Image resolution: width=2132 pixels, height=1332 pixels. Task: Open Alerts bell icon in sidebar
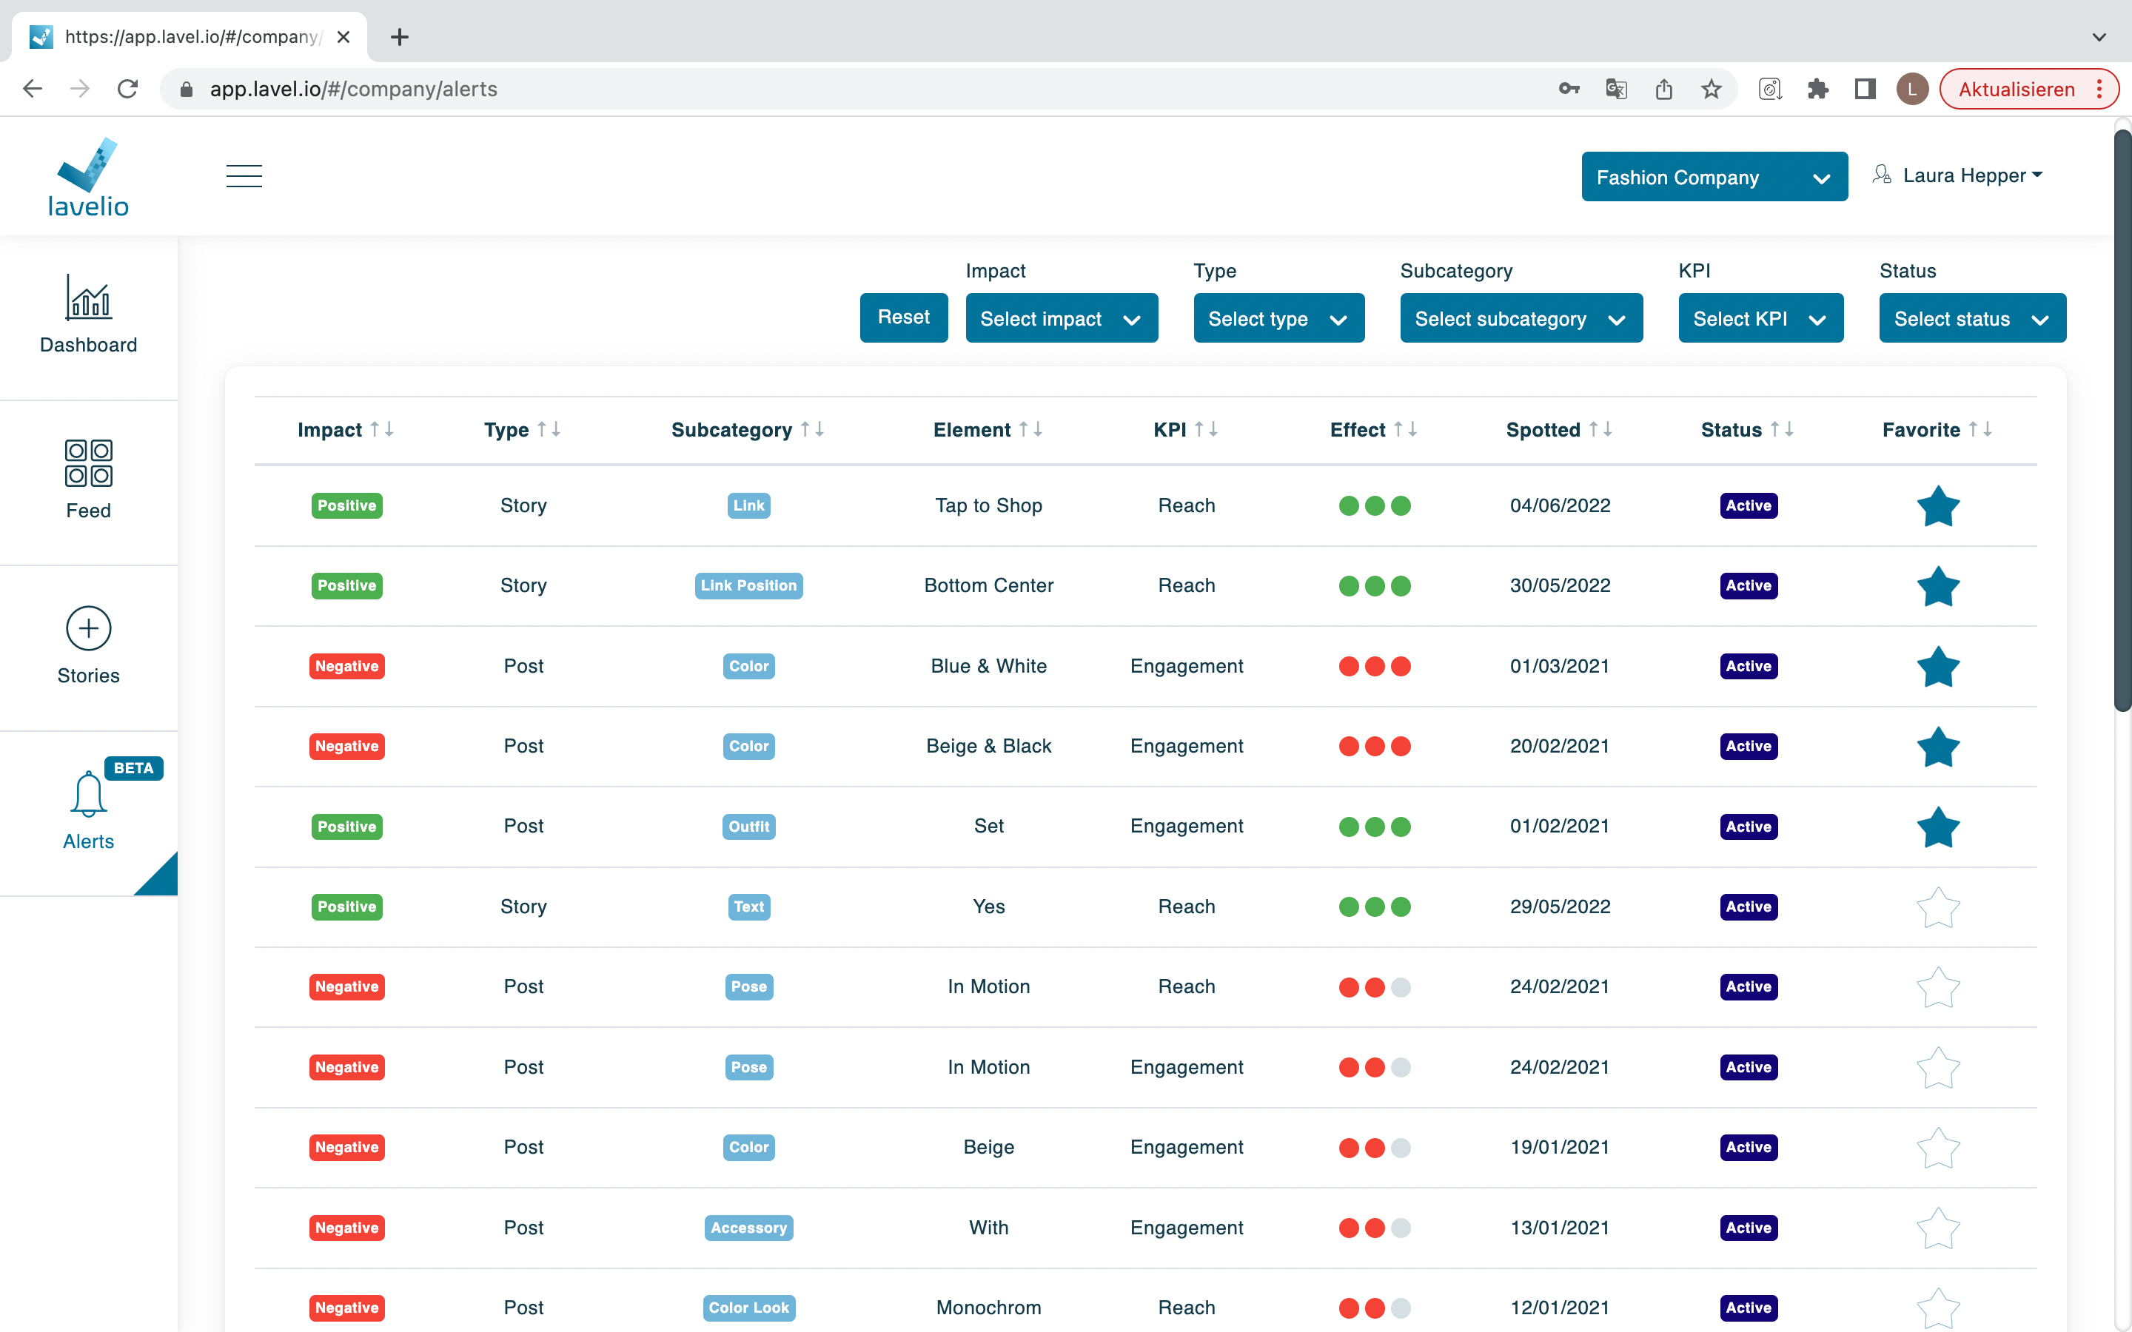point(88,794)
